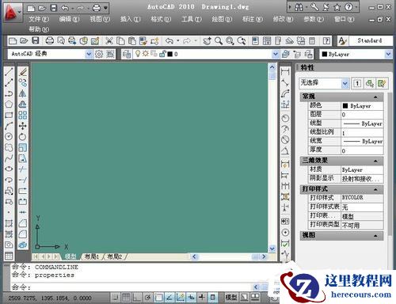Screen dimensions: 396x304
Task: Open the 绘图 menu
Action: pyautogui.click(x=222, y=19)
